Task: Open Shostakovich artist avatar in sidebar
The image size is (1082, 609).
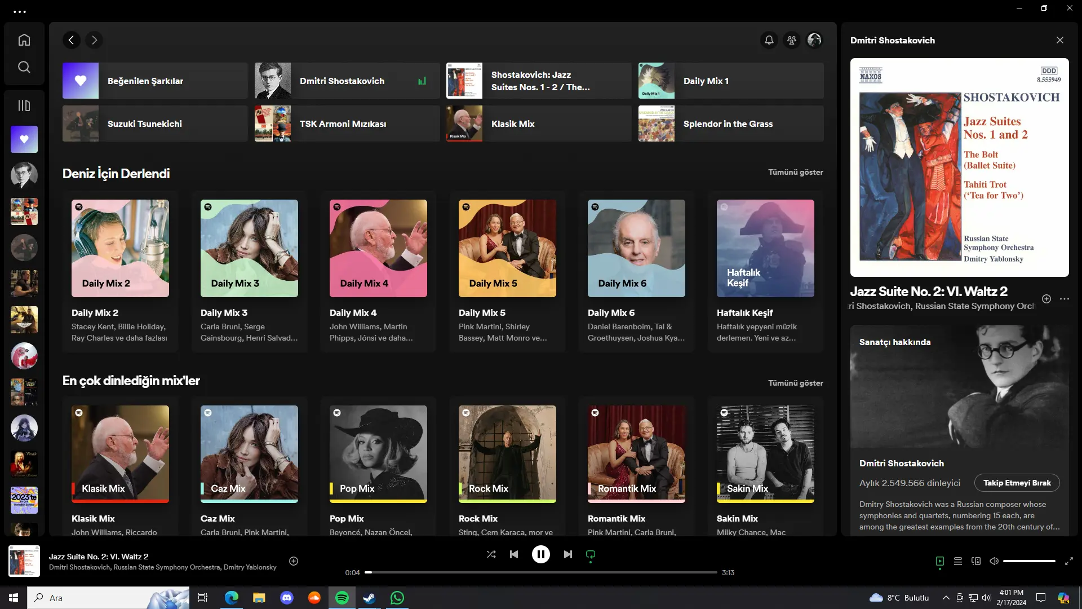Action: (x=24, y=175)
